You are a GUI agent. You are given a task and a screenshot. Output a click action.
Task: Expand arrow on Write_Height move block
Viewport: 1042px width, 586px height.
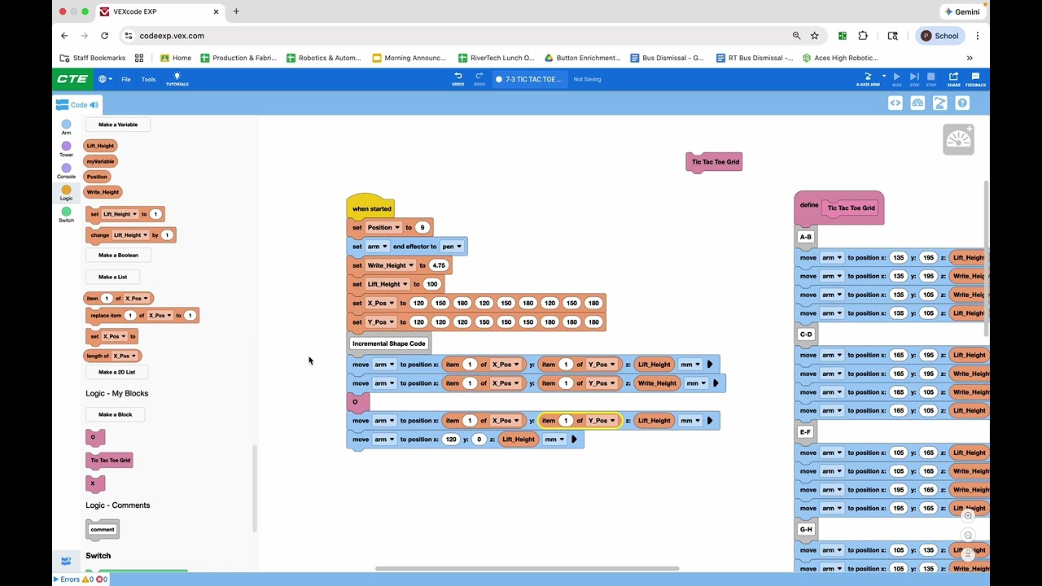click(x=716, y=383)
